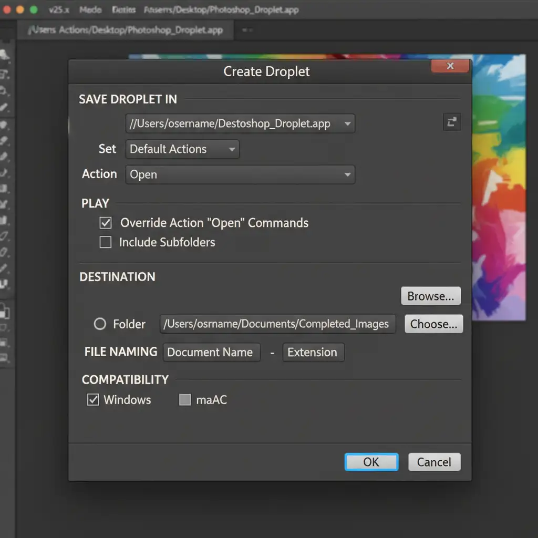
Task: Select the Lasso tool in the toolbar
Action: (4, 91)
